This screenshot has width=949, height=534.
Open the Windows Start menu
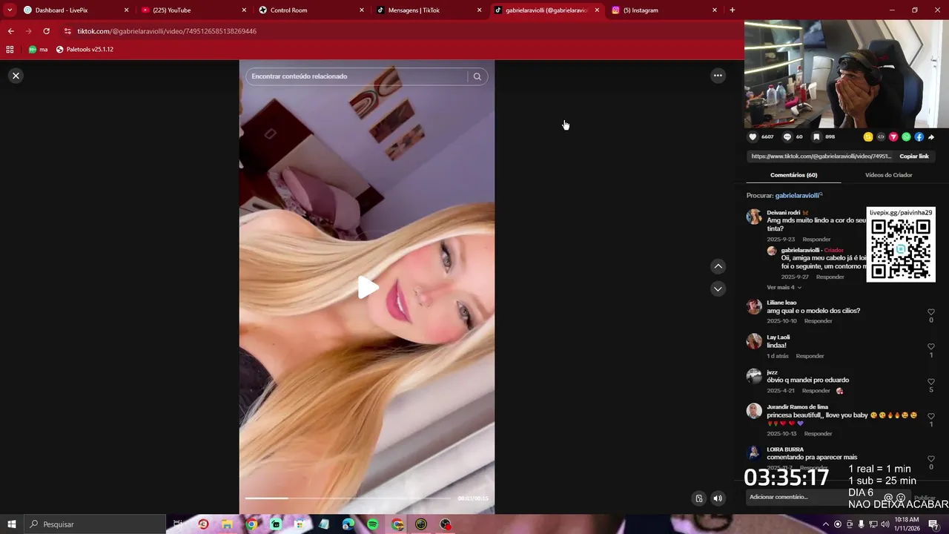pos(11,524)
